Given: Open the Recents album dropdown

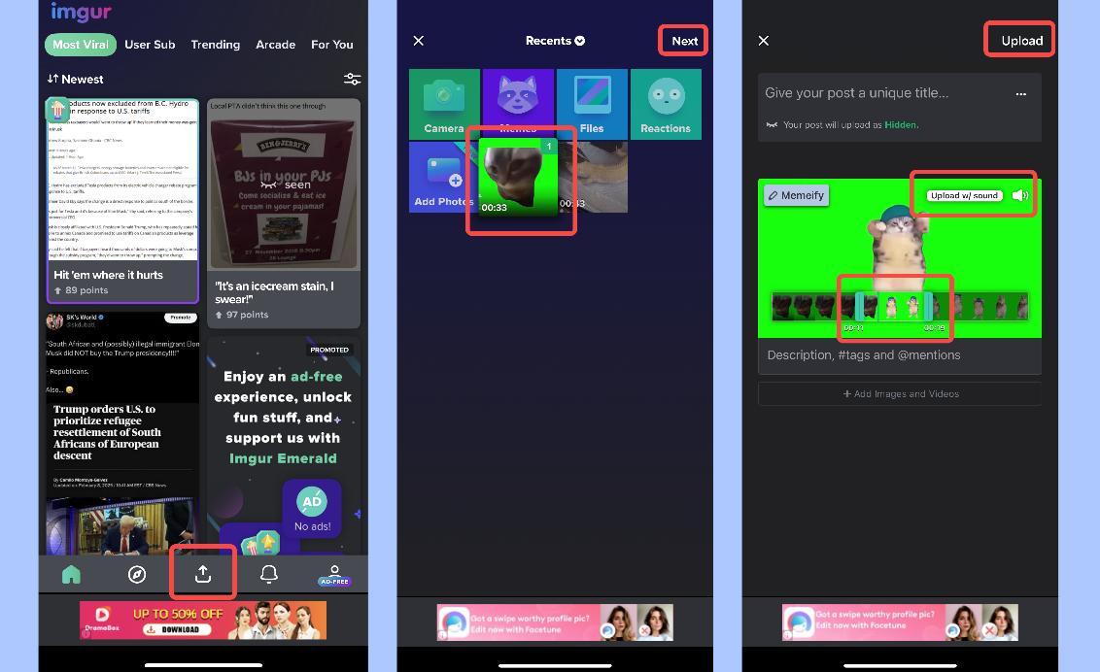Looking at the screenshot, I should (555, 40).
